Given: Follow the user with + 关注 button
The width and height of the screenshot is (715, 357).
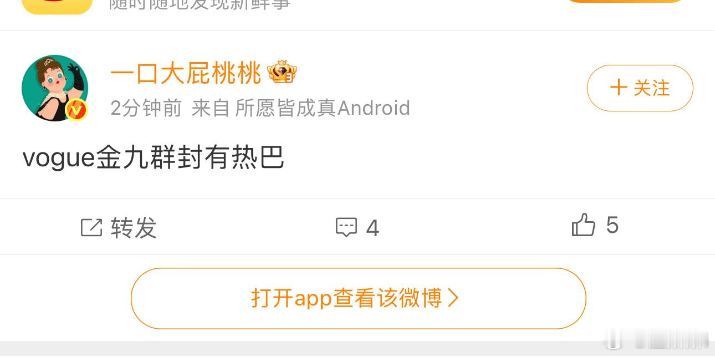Looking at the screenshot, I should click(640, 88).
